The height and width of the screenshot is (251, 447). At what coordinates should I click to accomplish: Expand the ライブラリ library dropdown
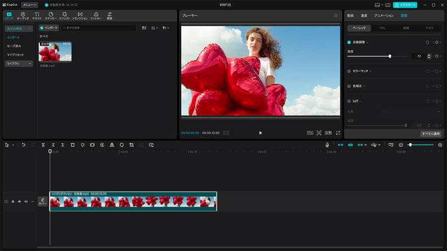pos(19,63)
